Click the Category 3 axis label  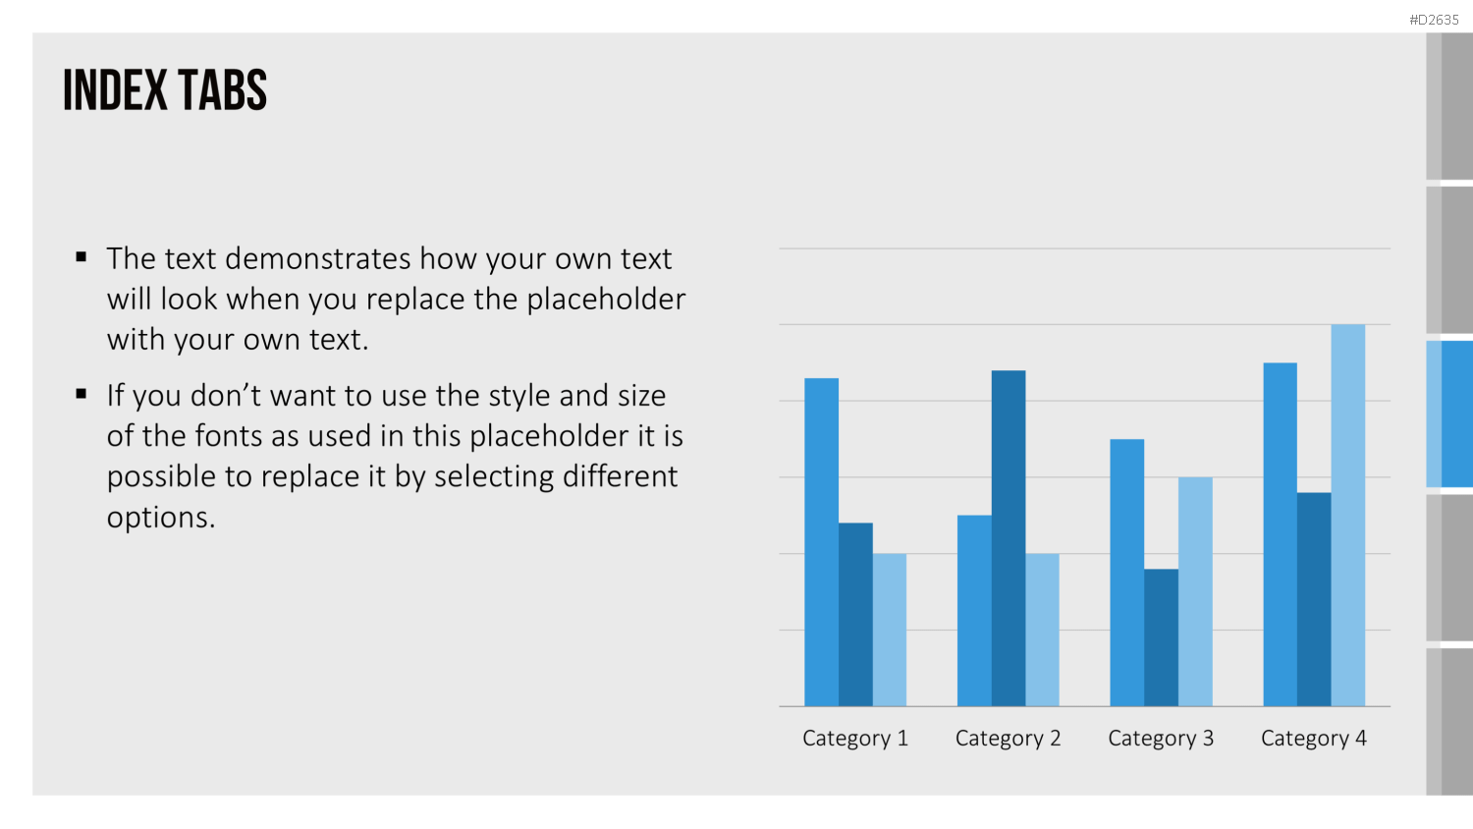pos(1161,739)
